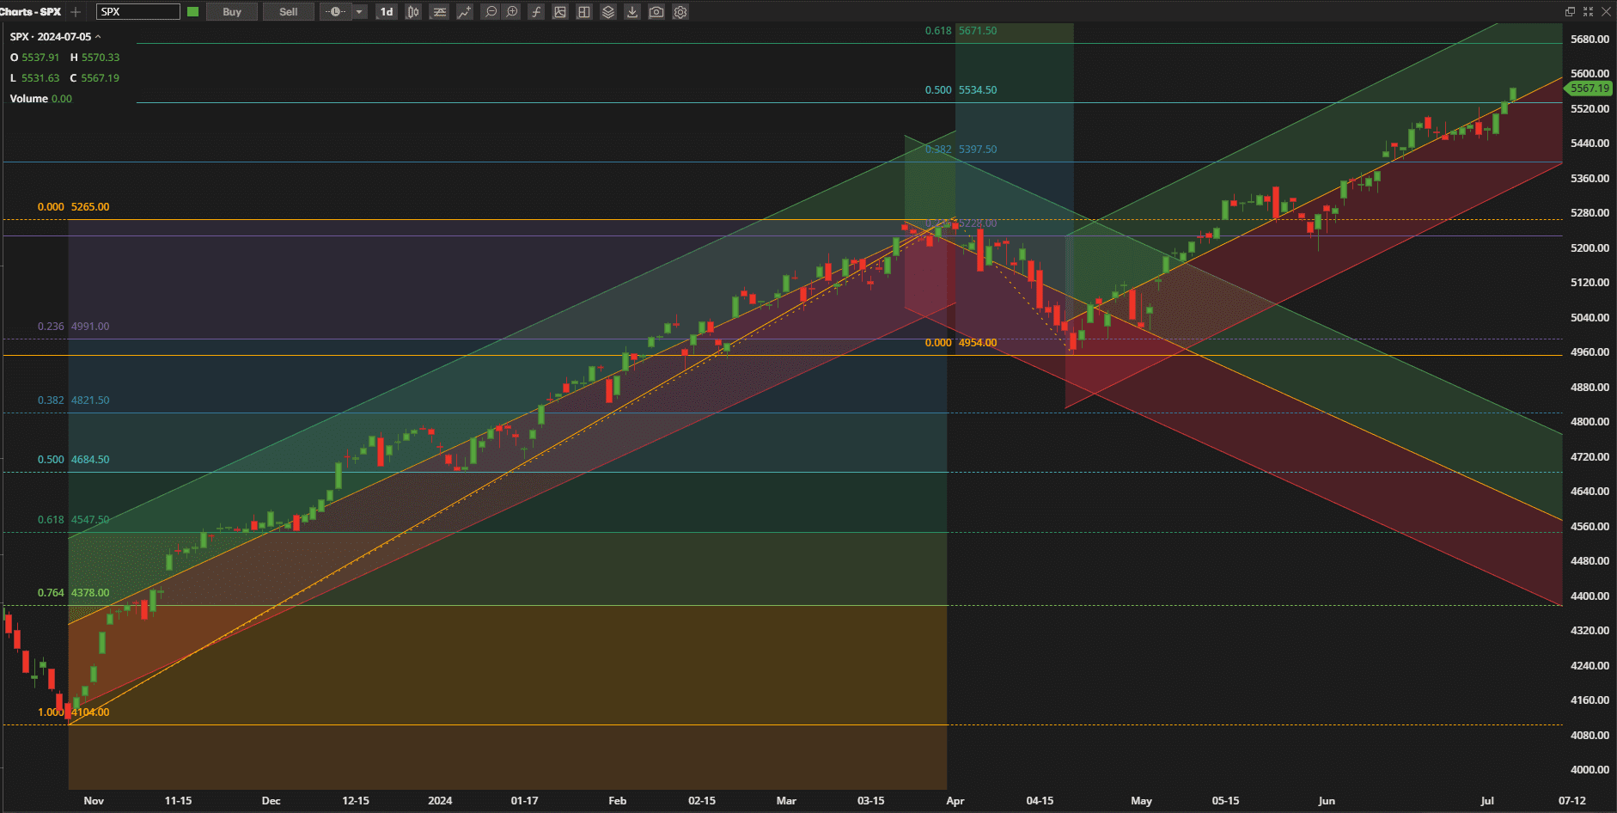Open the candlestick chart type menu
The height and width of the screenshot is (813, 1617).
[x=413, y=12]
